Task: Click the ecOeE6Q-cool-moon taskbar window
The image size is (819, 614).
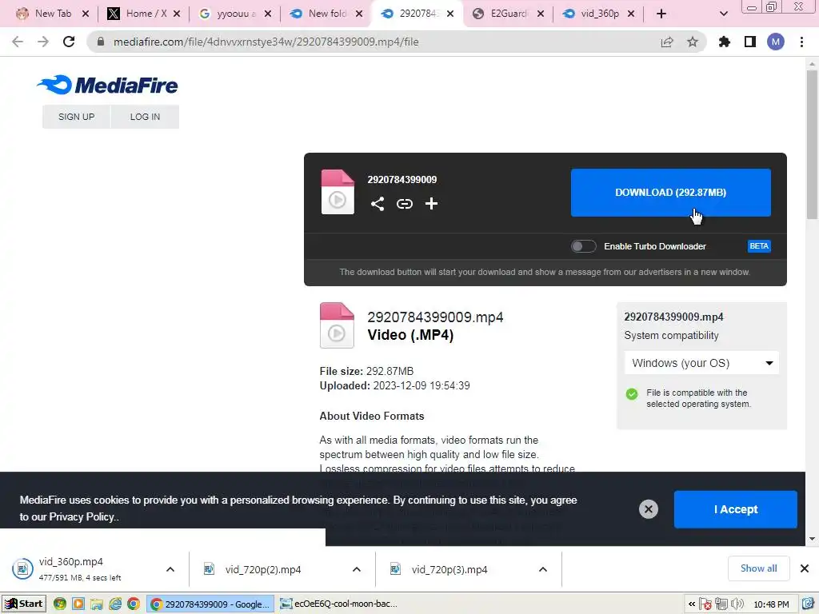Action: pyautogui.click(x=339, y=604)
